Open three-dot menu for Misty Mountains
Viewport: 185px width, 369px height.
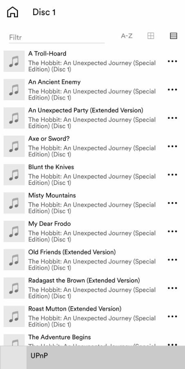(172, 203)
